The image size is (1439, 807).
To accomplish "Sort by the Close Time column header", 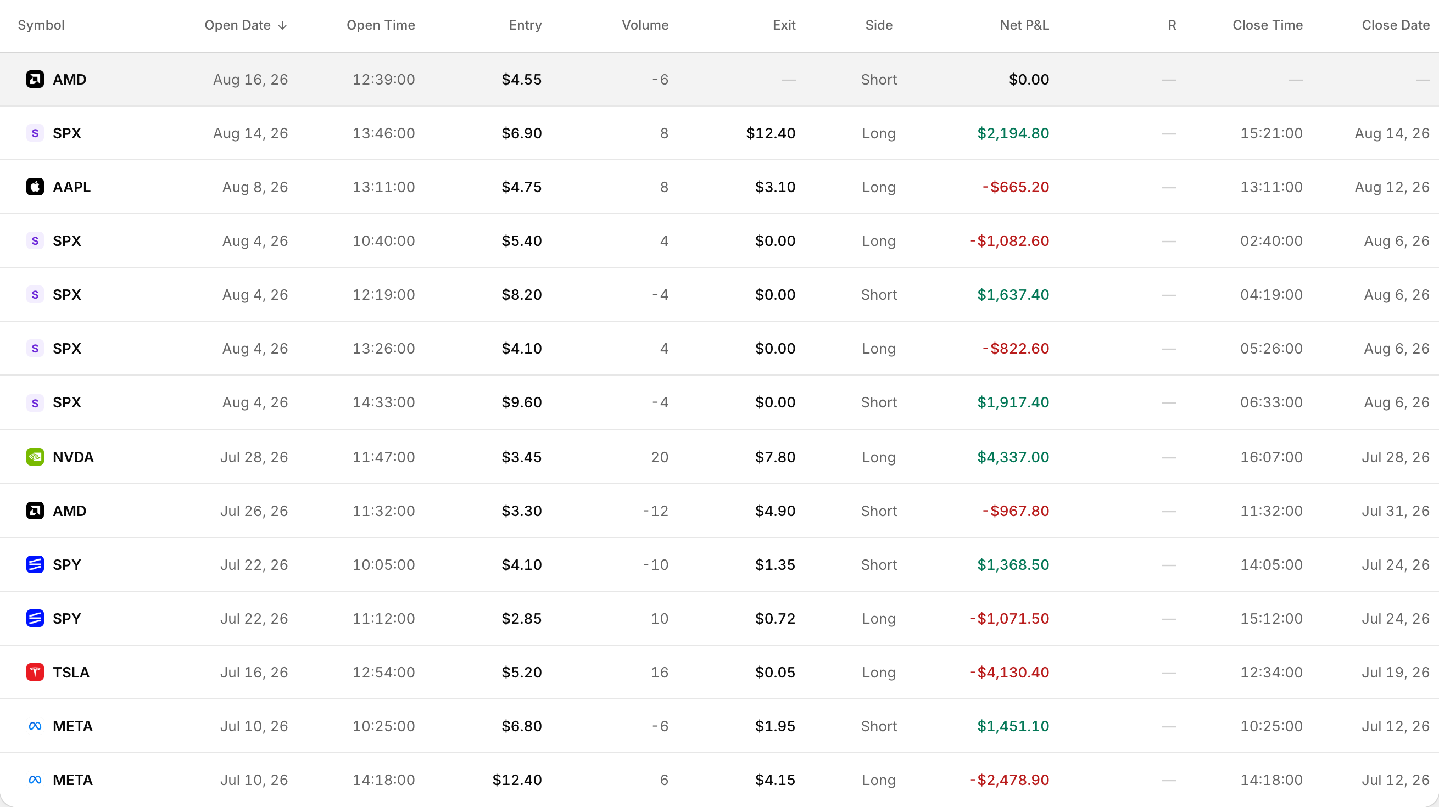I will coord(1268,25).
